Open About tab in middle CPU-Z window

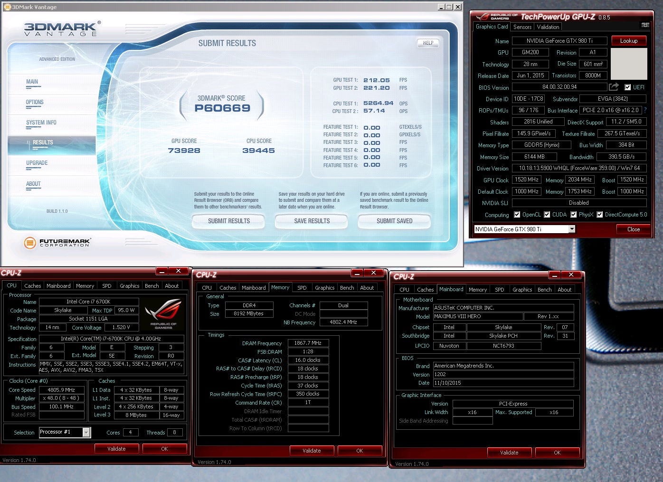pos(367,288)
